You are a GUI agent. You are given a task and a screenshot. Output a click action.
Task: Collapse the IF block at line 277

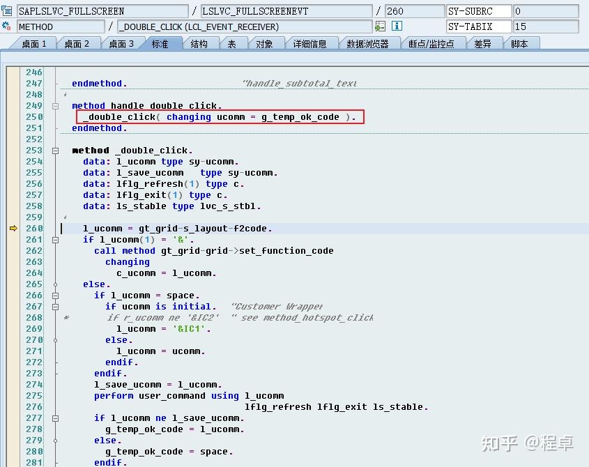[56, 418]
